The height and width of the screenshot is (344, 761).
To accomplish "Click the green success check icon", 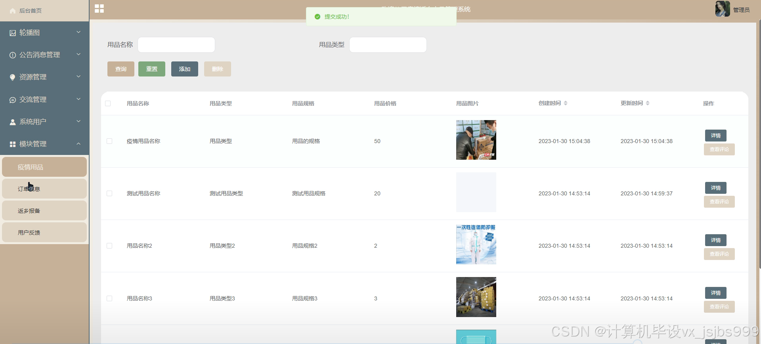I will [x=317, y=17].
